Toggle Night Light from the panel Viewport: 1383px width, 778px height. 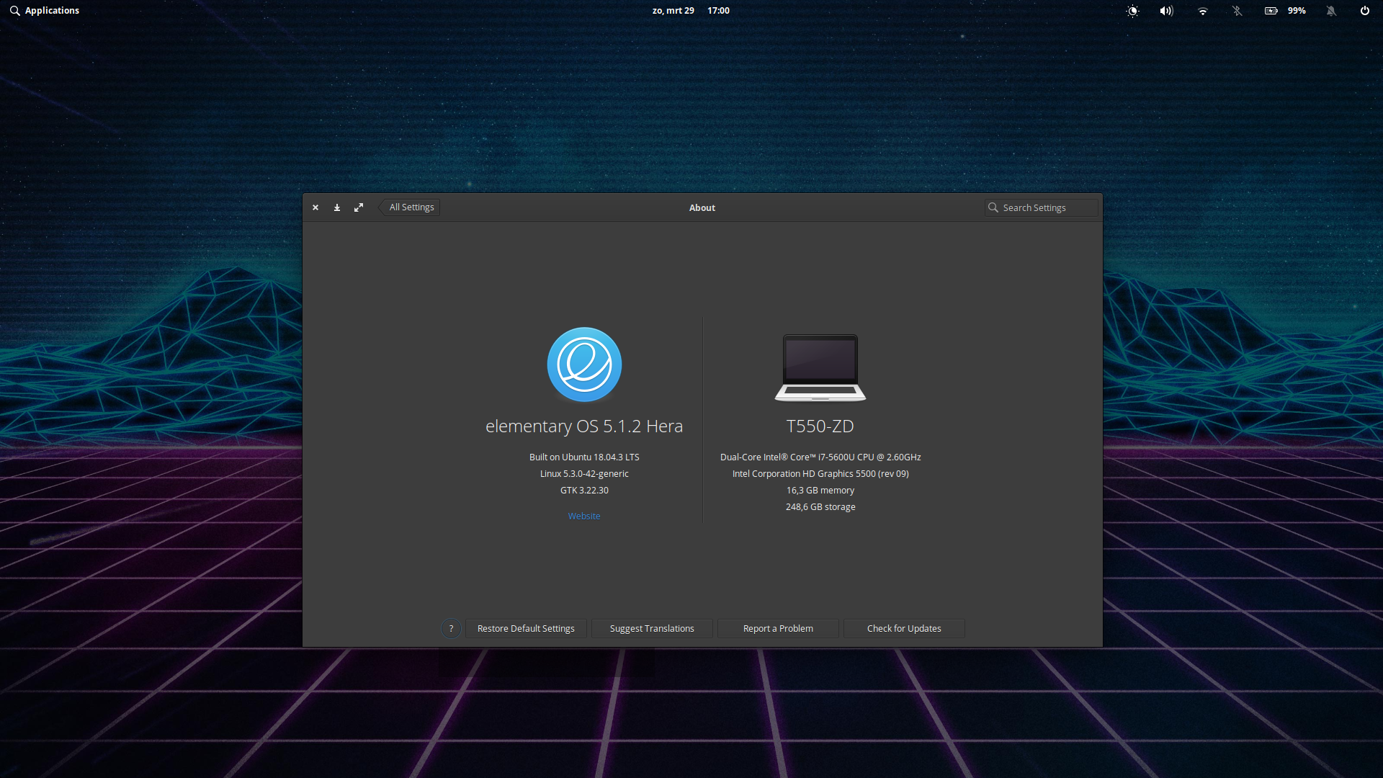1132,11
